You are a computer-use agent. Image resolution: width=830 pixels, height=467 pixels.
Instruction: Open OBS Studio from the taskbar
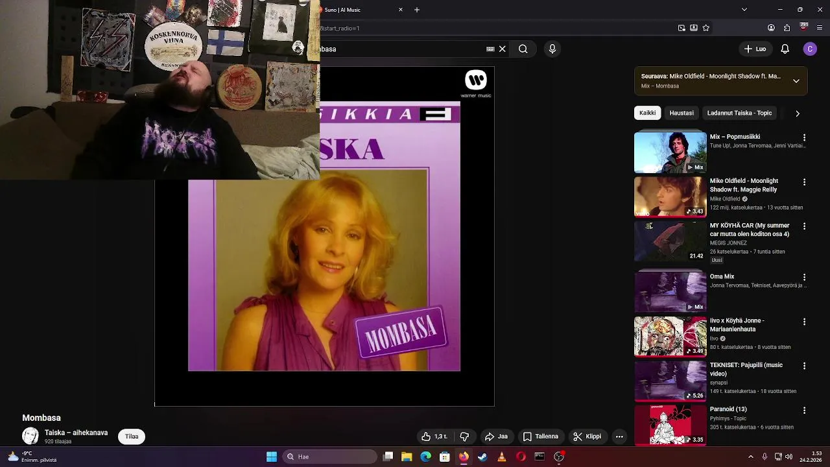click(x=559, y=457)
